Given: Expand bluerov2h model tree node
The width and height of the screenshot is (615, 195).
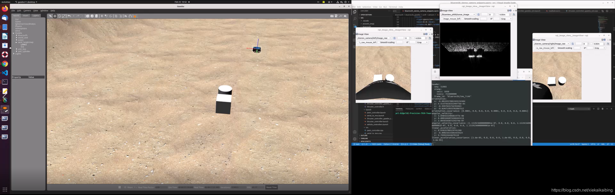Looking at the screenshot, I should (x=16, y=35).
